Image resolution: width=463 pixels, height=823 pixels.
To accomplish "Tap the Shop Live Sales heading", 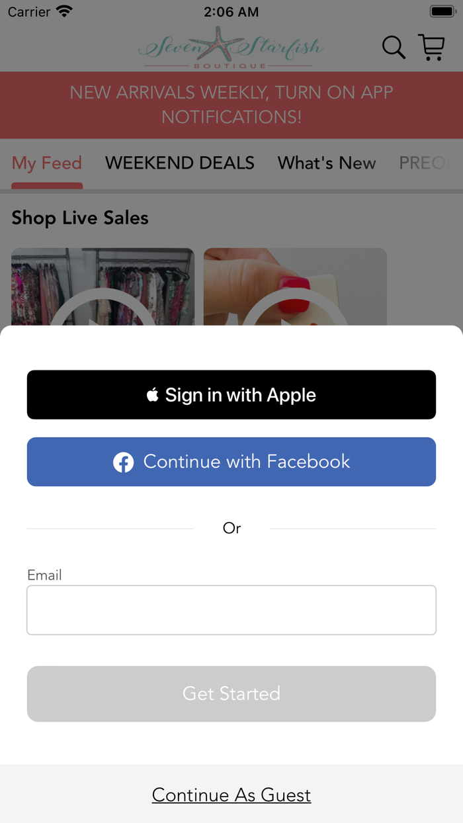I will [80, 218].
